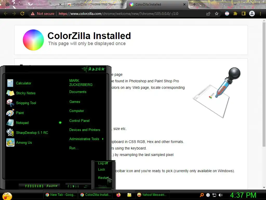Click the Not secure warning triangle
The image size is (266, 200).
[x=33, y=14]
